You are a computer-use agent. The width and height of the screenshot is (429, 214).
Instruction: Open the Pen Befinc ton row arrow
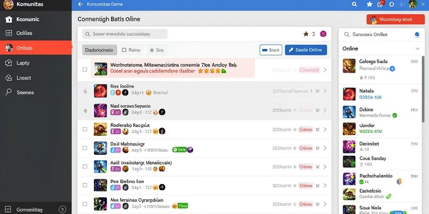point(325,186)
